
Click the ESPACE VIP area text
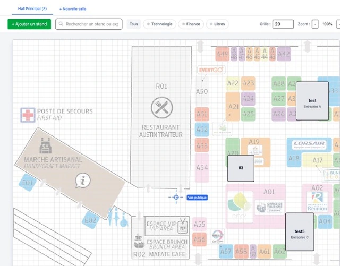point(161,224)
